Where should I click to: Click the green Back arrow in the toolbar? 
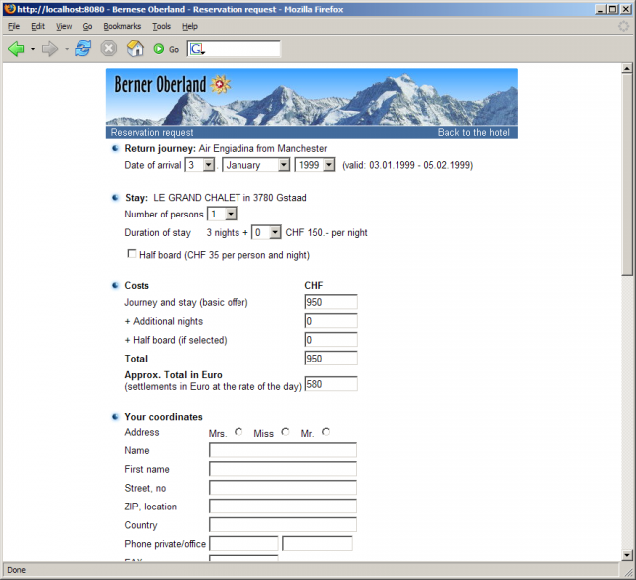tap(16, 49)
